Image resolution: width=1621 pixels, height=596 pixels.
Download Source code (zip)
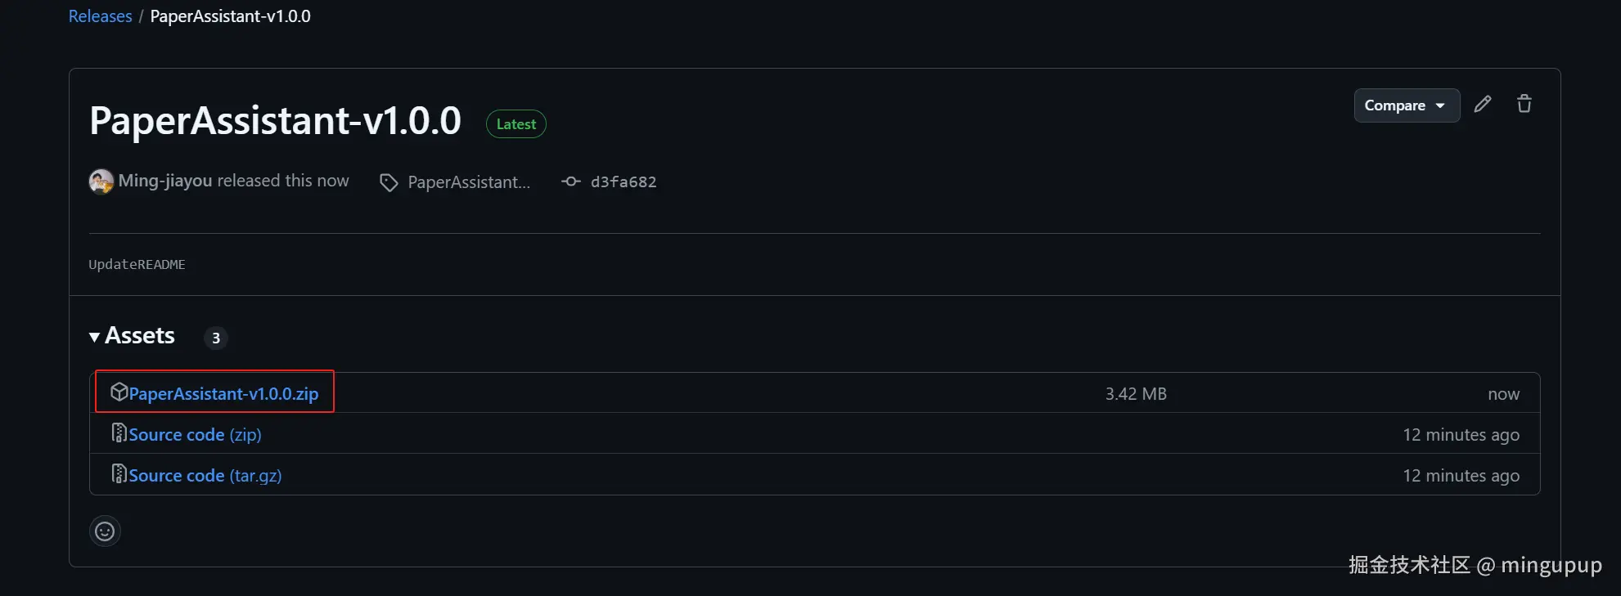point(195,435)
